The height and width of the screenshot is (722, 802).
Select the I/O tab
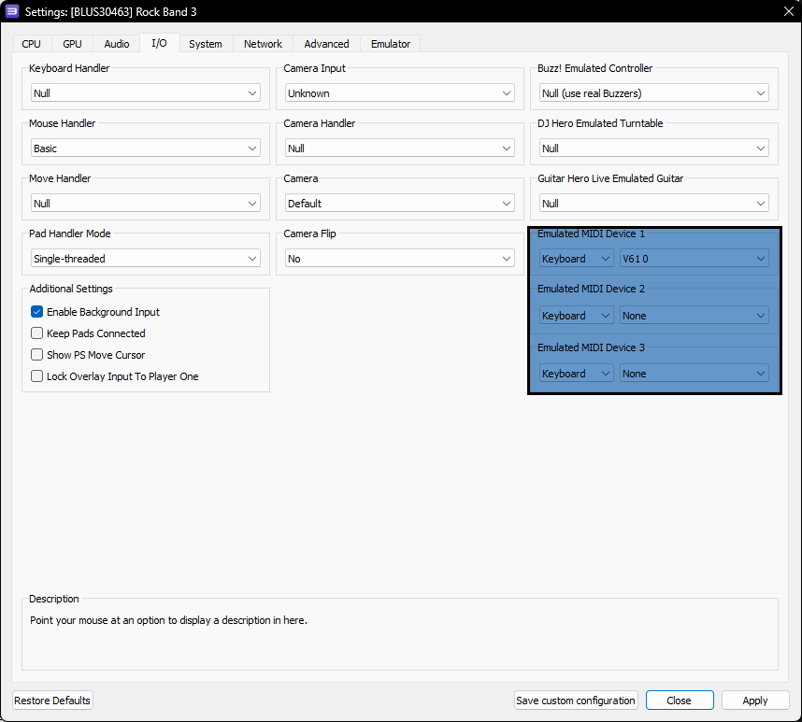pyautogui.click(x=159, y=43)
